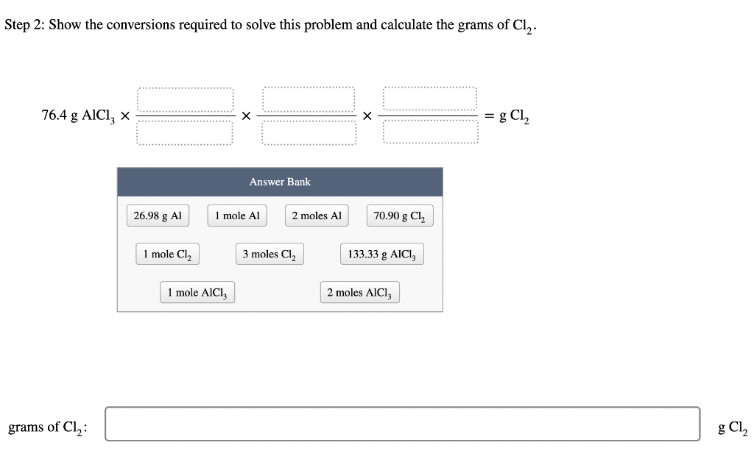Select the 1 mole AlCl3 tile
The image size is (754, 473).
coord(197,292)
